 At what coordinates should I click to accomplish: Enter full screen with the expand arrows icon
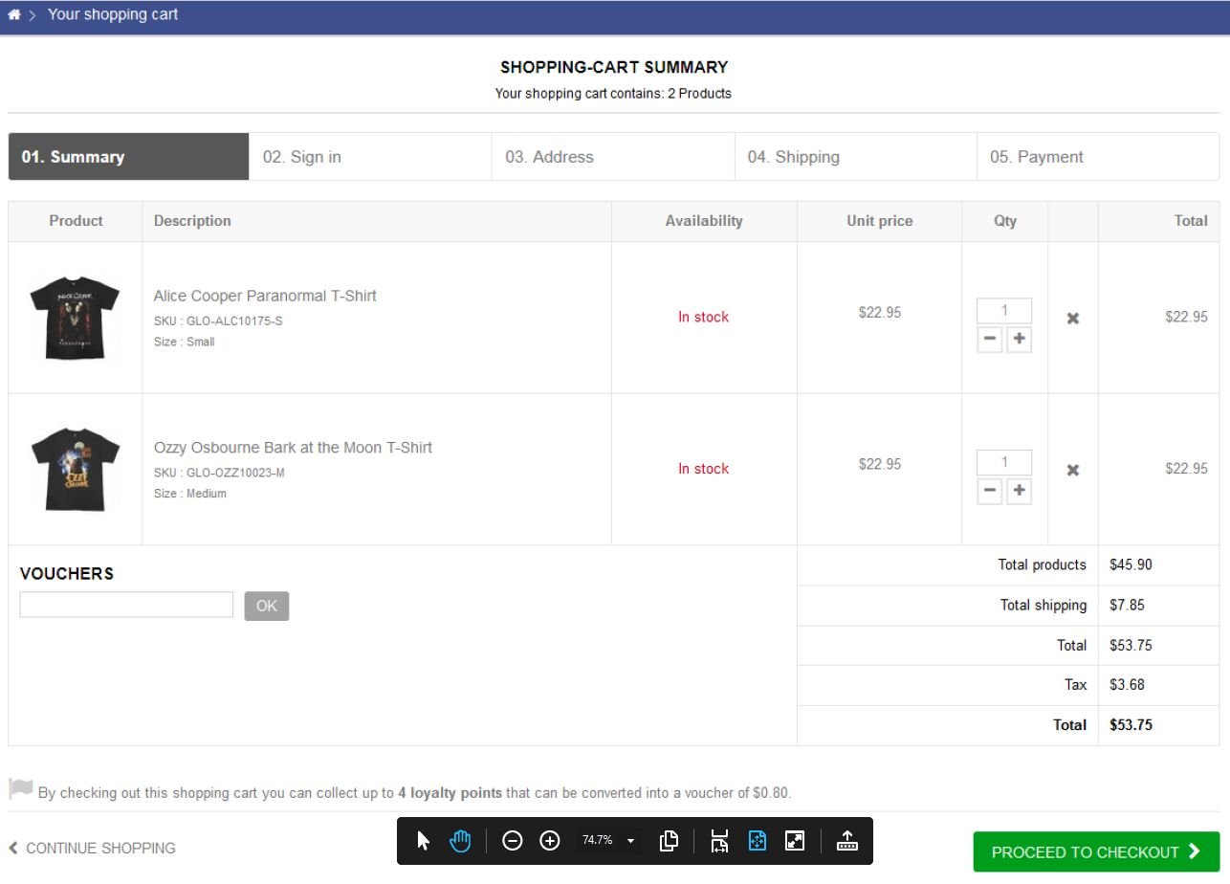pos(795,841)
